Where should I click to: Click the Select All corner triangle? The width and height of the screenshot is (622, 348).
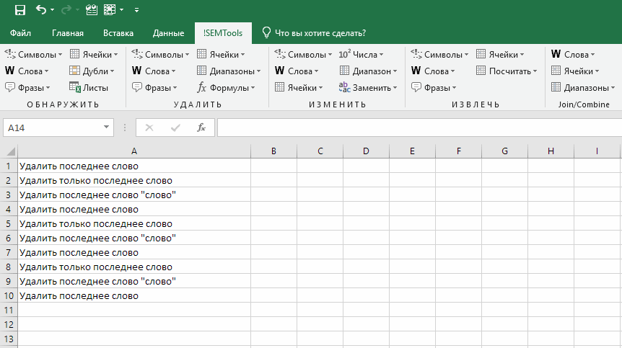9,151
